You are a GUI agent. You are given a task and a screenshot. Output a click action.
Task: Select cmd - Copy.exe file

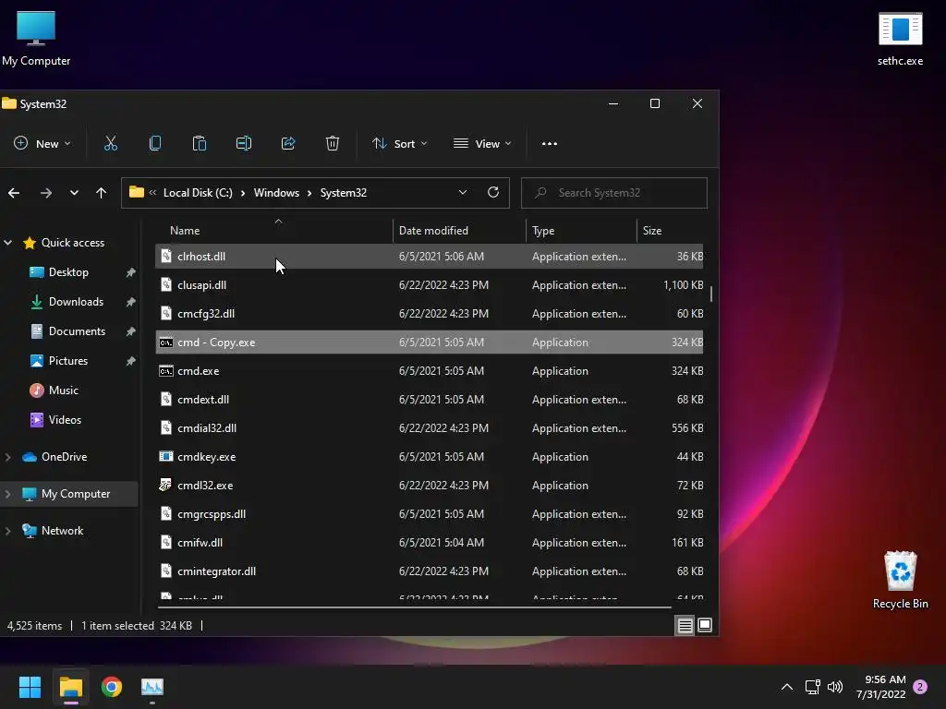tap(430, 342)
